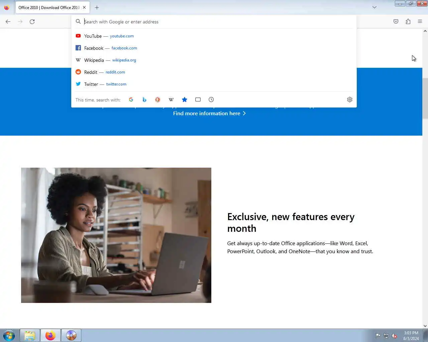The height and width of the screenshot is (342, 428).
Task: Search this time with DuckDuckGo
Action: 157,100
